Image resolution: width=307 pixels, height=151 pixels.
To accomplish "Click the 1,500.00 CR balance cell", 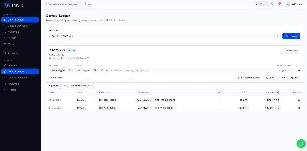I will click(x=272, y=108).
